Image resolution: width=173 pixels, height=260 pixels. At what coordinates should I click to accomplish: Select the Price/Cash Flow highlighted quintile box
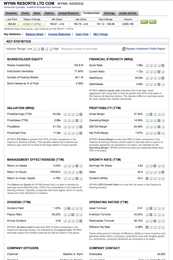81,133
